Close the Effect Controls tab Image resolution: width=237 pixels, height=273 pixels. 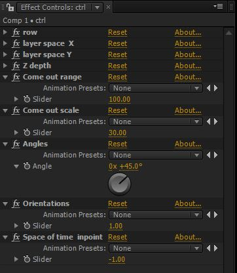point(108,7)
